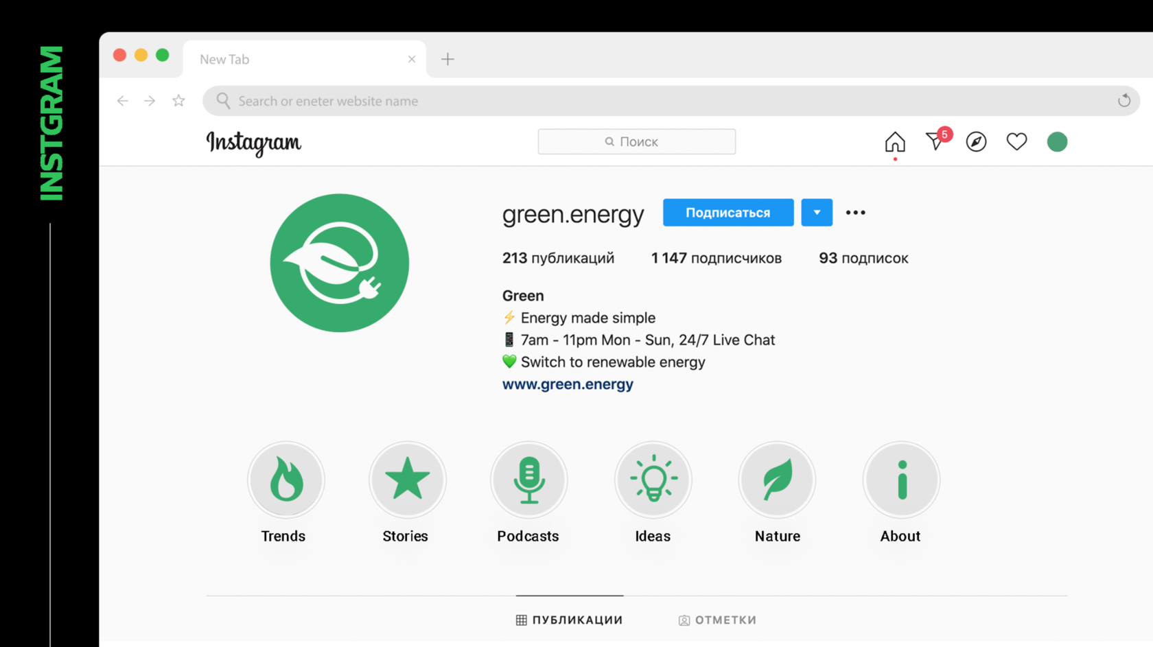Switch to ПУБЛИКАЦИИ tab

570,620
